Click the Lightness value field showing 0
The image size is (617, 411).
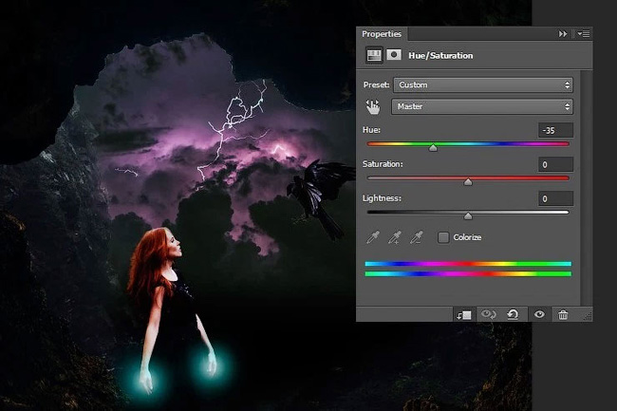(x=555, y=198)
